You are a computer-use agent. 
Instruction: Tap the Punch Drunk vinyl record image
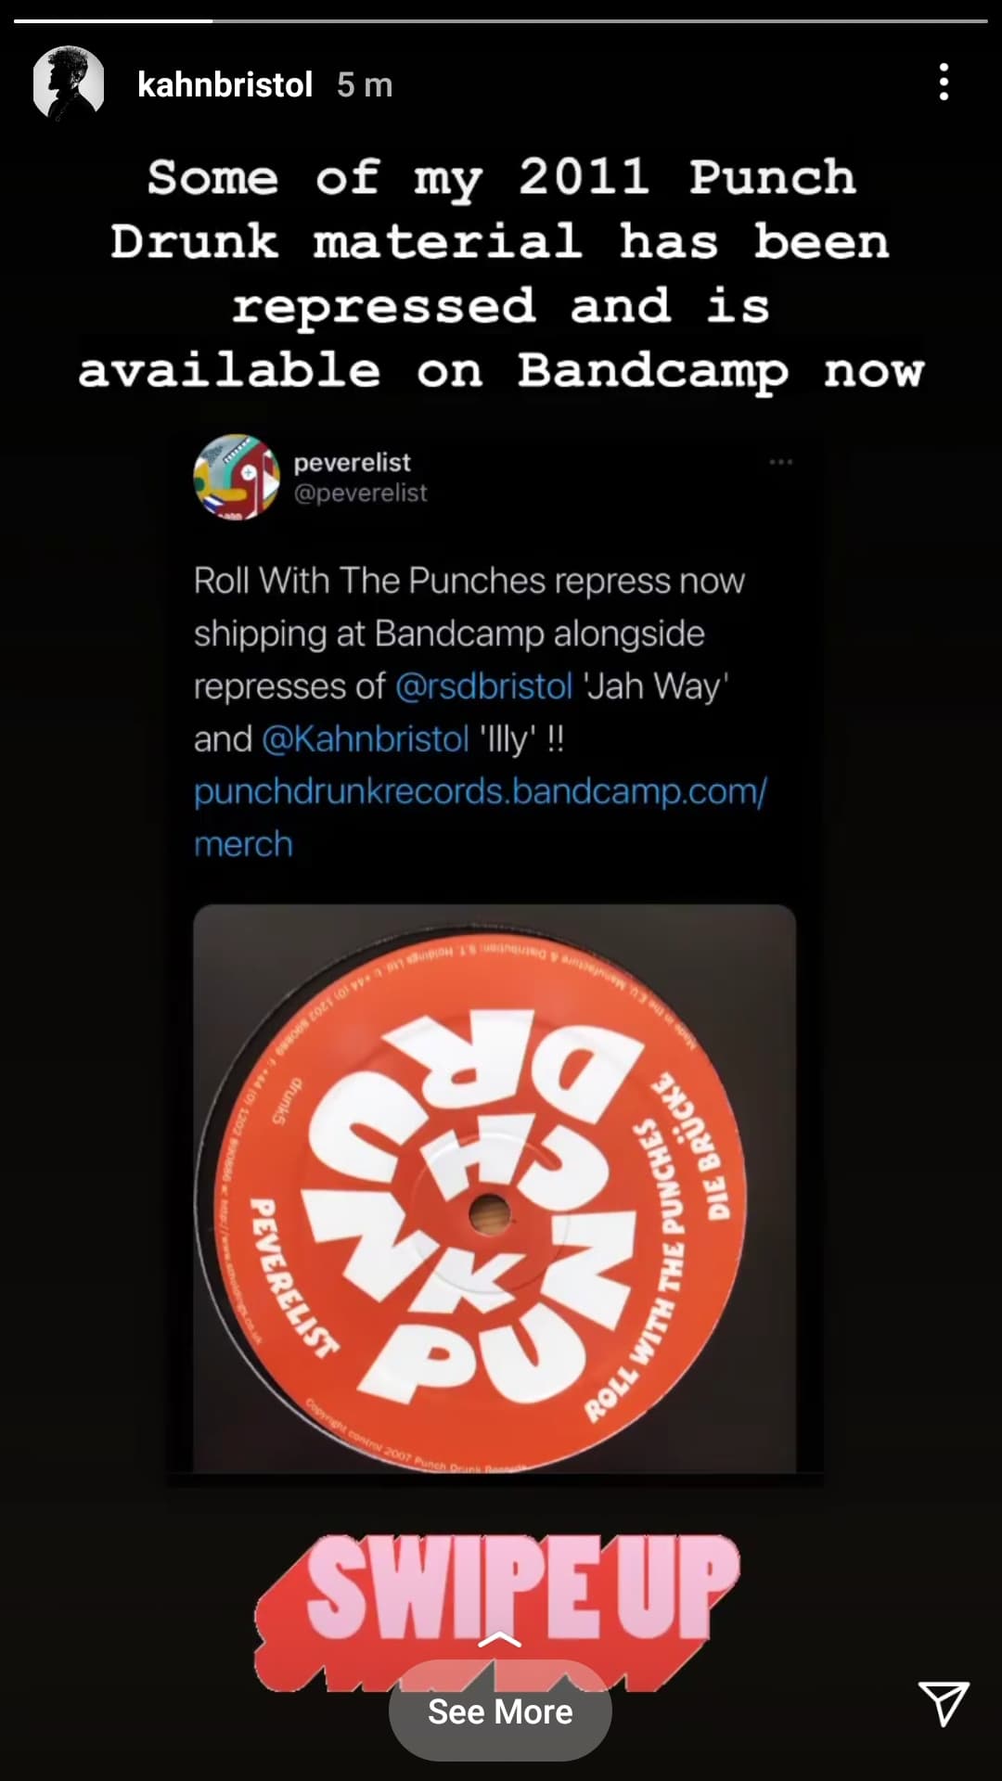tap(495, 1188)
